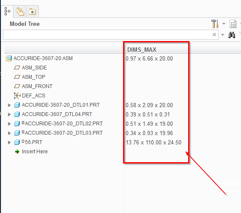The image size is (241, 213).
Task: Click the assembly icon of ACCURIDE-3607-20.ASM
Action: click(9, 58)
